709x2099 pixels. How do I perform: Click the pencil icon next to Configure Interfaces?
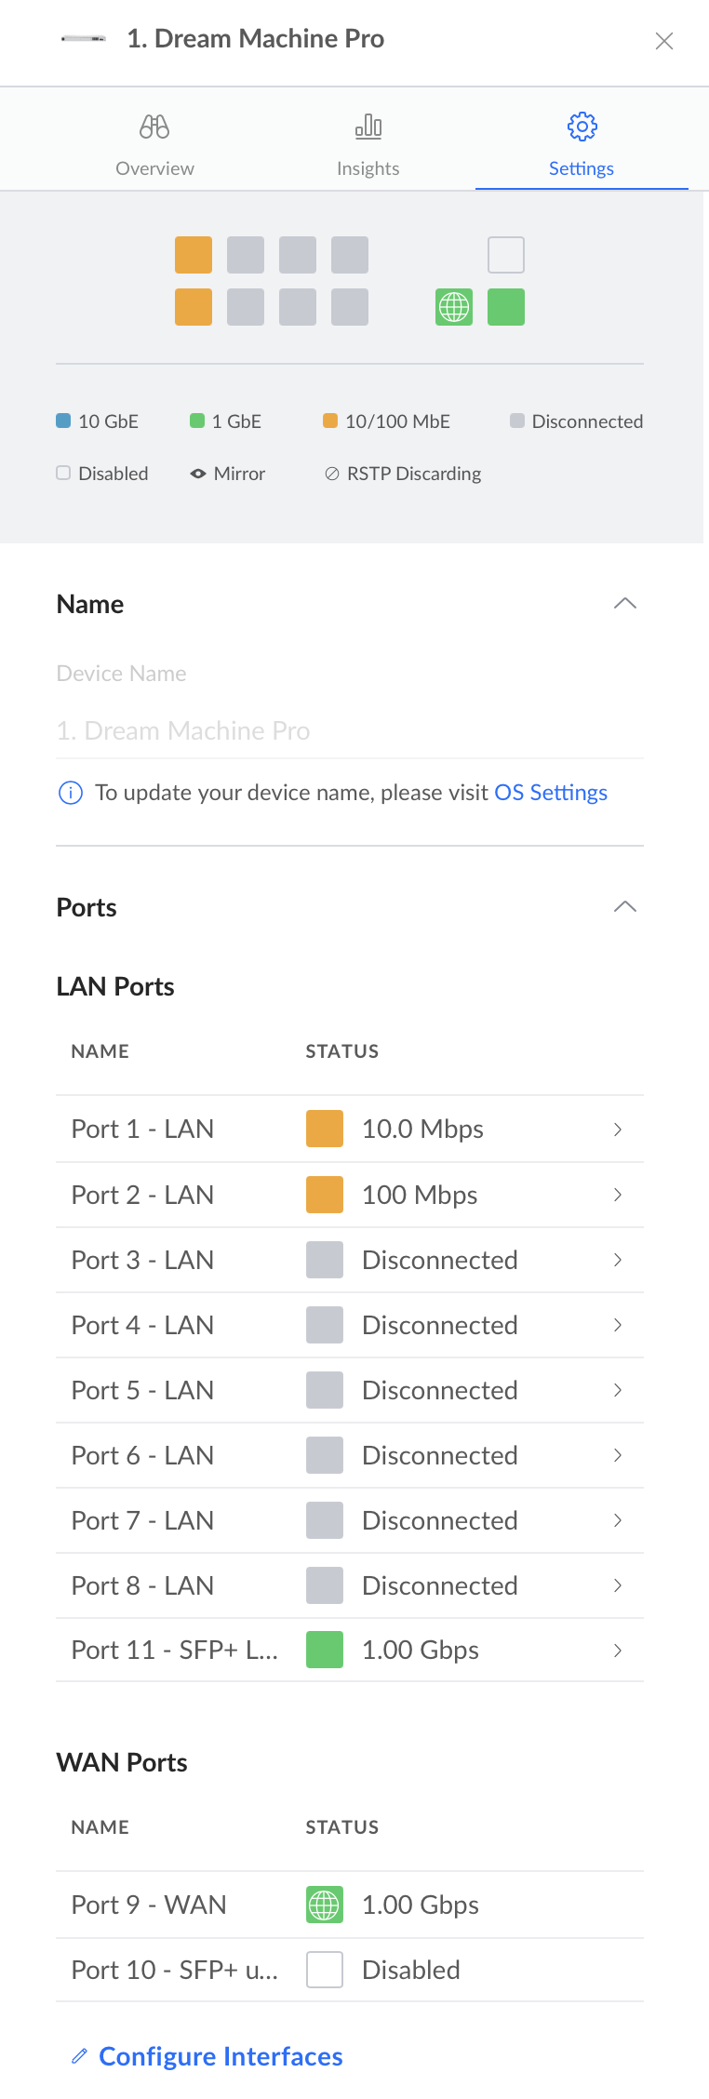click(80, 2055)
